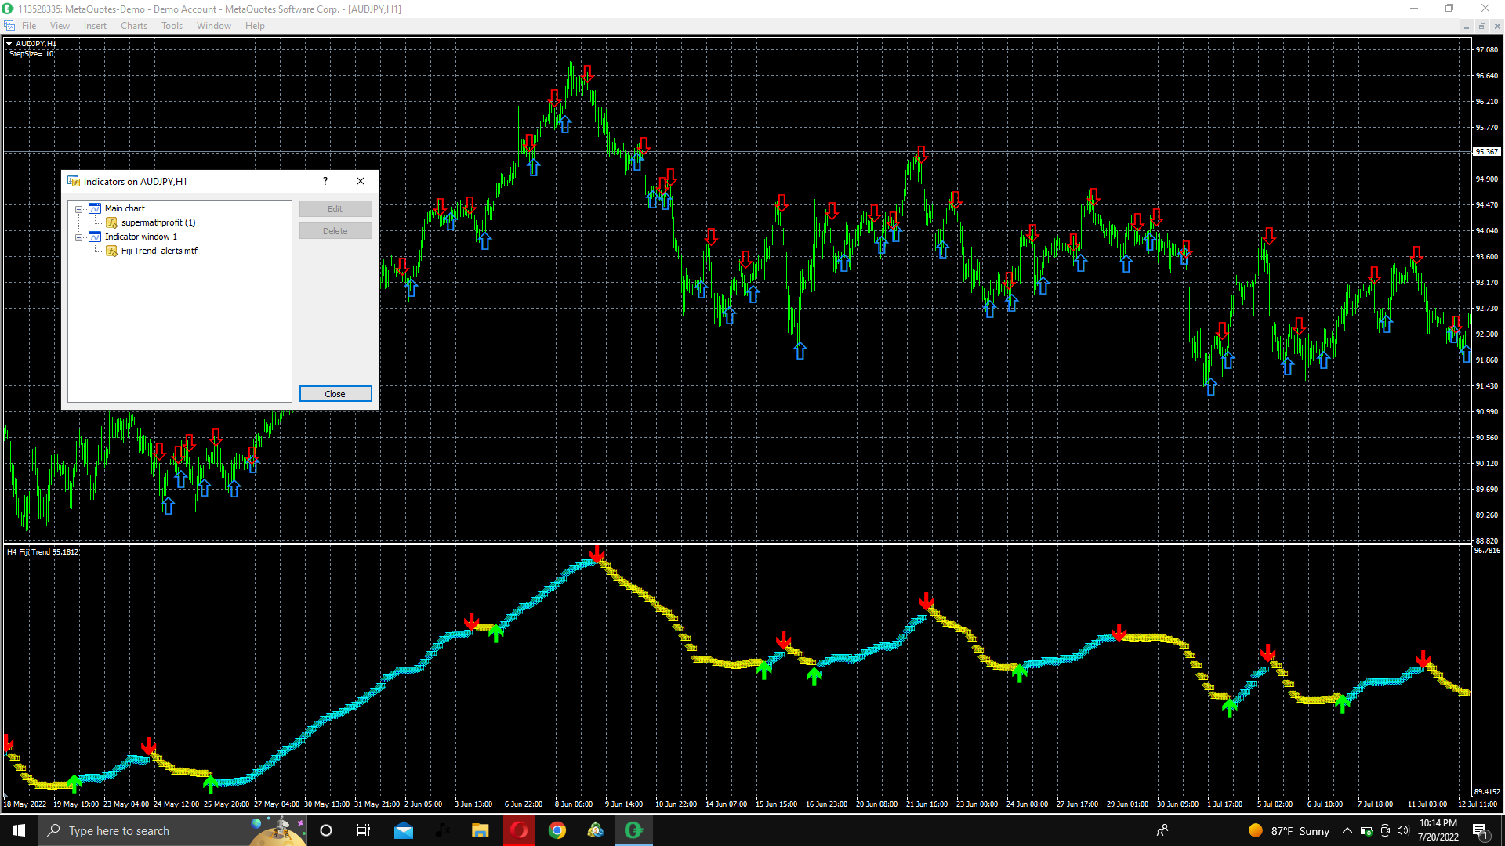Open the Charts menu

134,26
